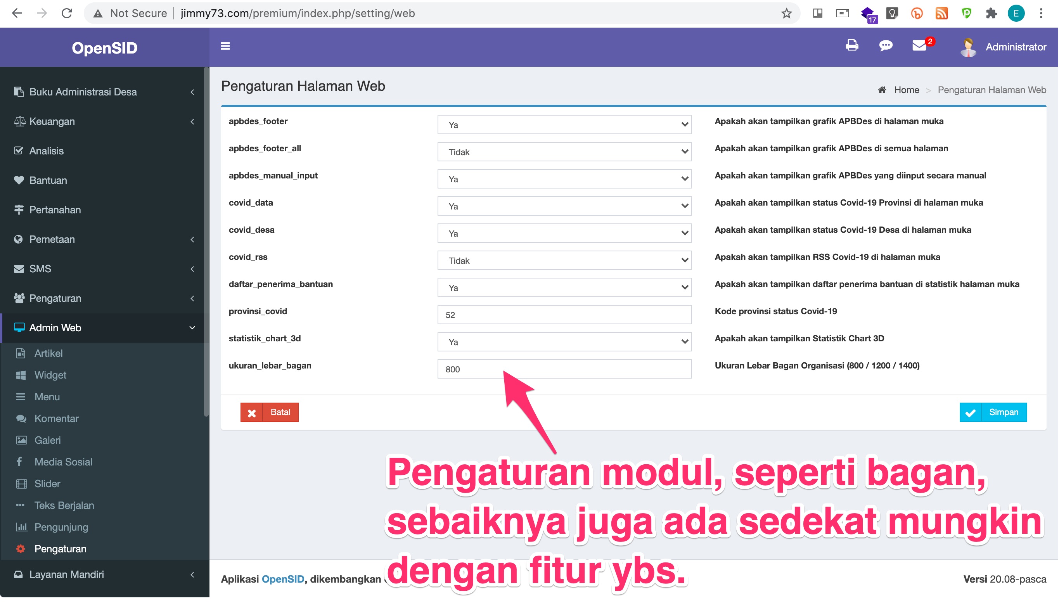
Task: Click the Administrator avatar
Action: [969, 47]
